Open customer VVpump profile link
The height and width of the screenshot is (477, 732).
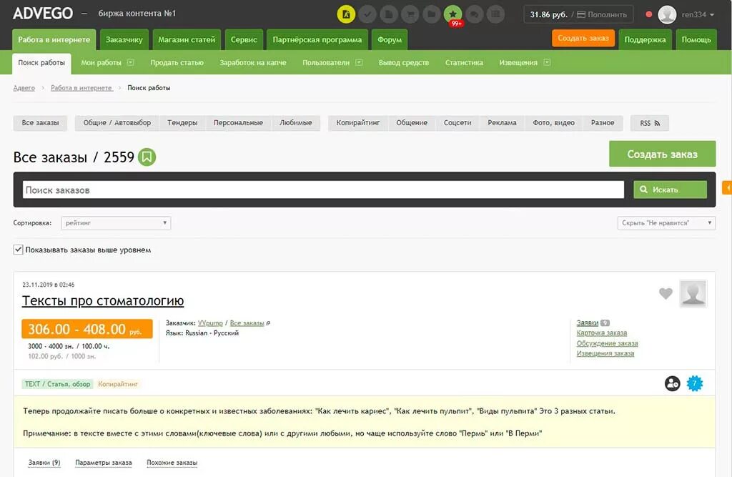[211, 323]
